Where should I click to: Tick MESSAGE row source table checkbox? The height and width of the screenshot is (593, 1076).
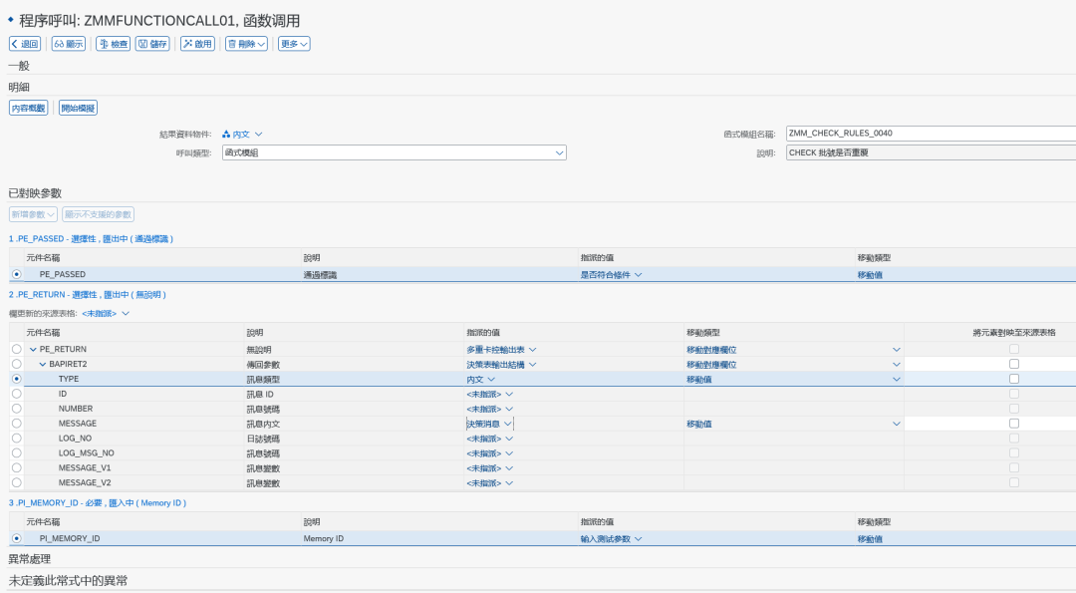(x=1014, y=424)
